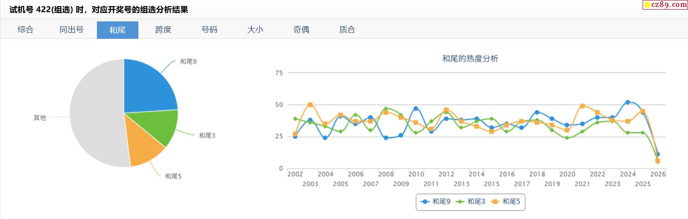Switch to the 号码 tab

pyautogui.click(x=210, y=30)
